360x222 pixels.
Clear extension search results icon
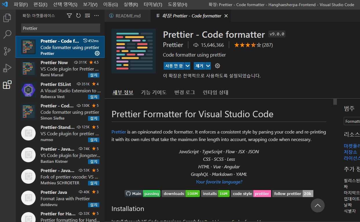point(87,16)
